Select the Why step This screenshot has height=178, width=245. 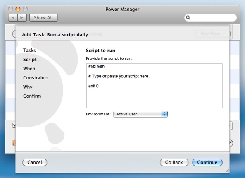coord(28,87)
